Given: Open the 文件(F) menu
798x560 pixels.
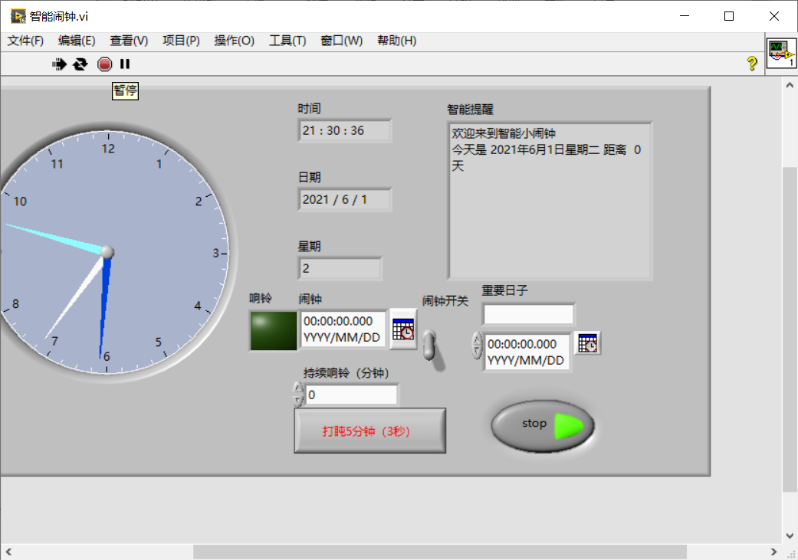Looking at the screenshot, I should click(25, 41).
